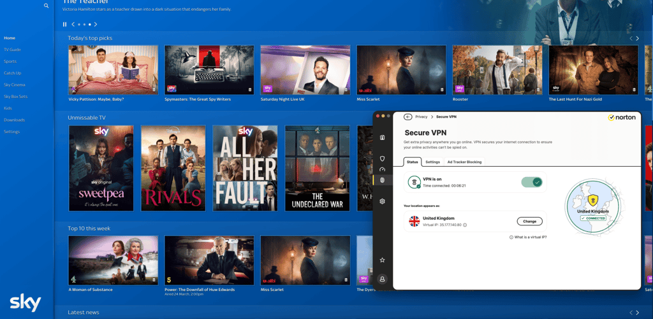
Task: Open the All Her Fault poster
Action: pos(246,168)
